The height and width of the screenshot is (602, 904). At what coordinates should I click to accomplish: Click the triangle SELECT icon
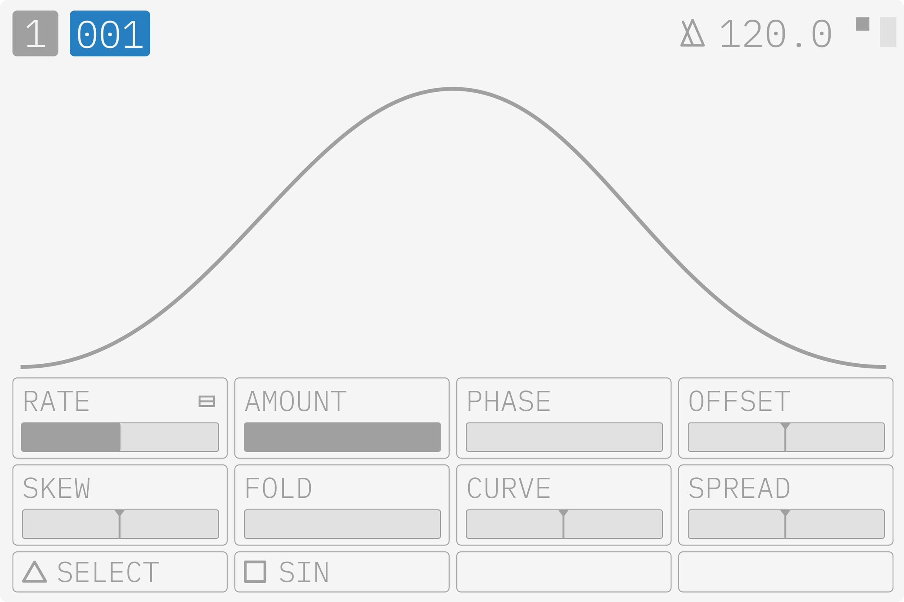[x=35, y=572]
